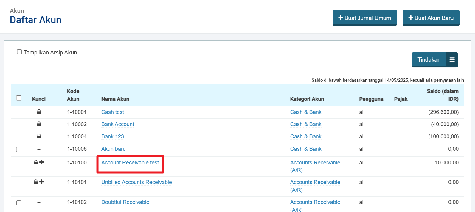Click lock icon in Account Receivable test row
The width and height of the screenshot is (475, 212).
(36, 162)
